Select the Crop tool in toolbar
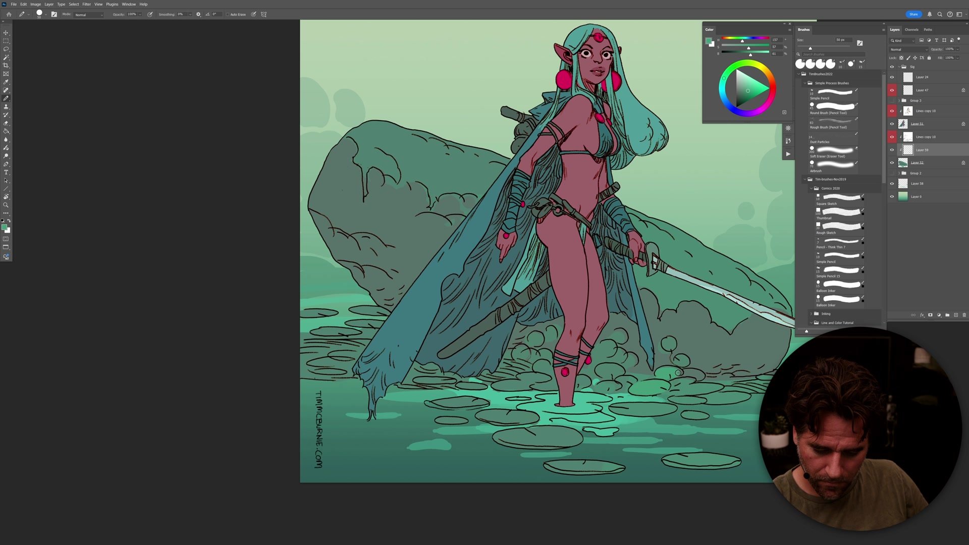The width and height of the screenshot is (969, 545). click(x=6, y=66)
